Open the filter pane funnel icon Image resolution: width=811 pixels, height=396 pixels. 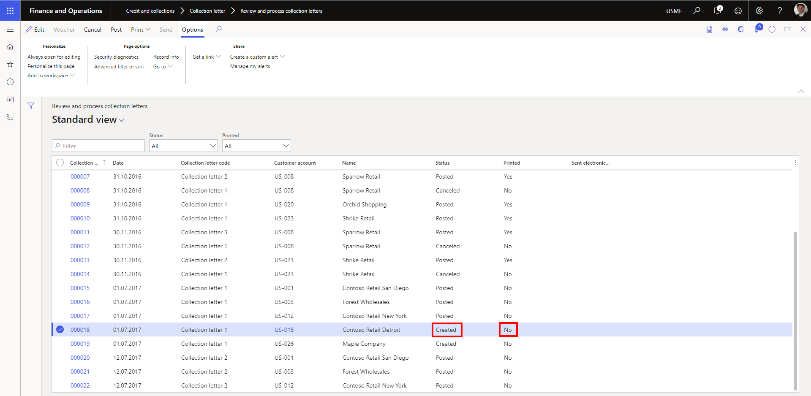[31, 106]
